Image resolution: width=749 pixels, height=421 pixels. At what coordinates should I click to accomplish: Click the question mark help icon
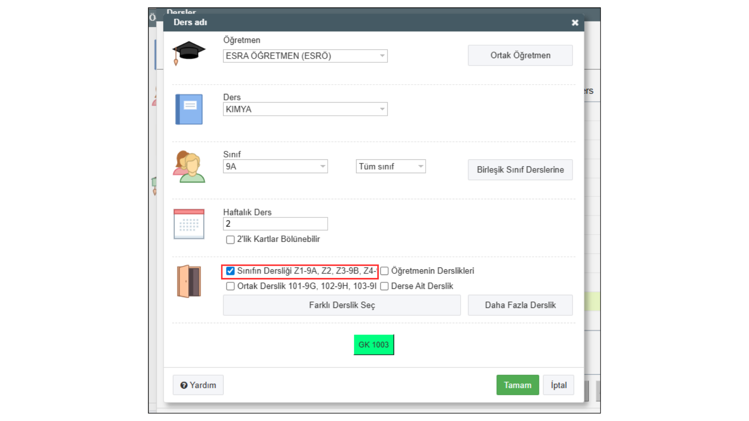pyautogui.click(x=184, y=385)
